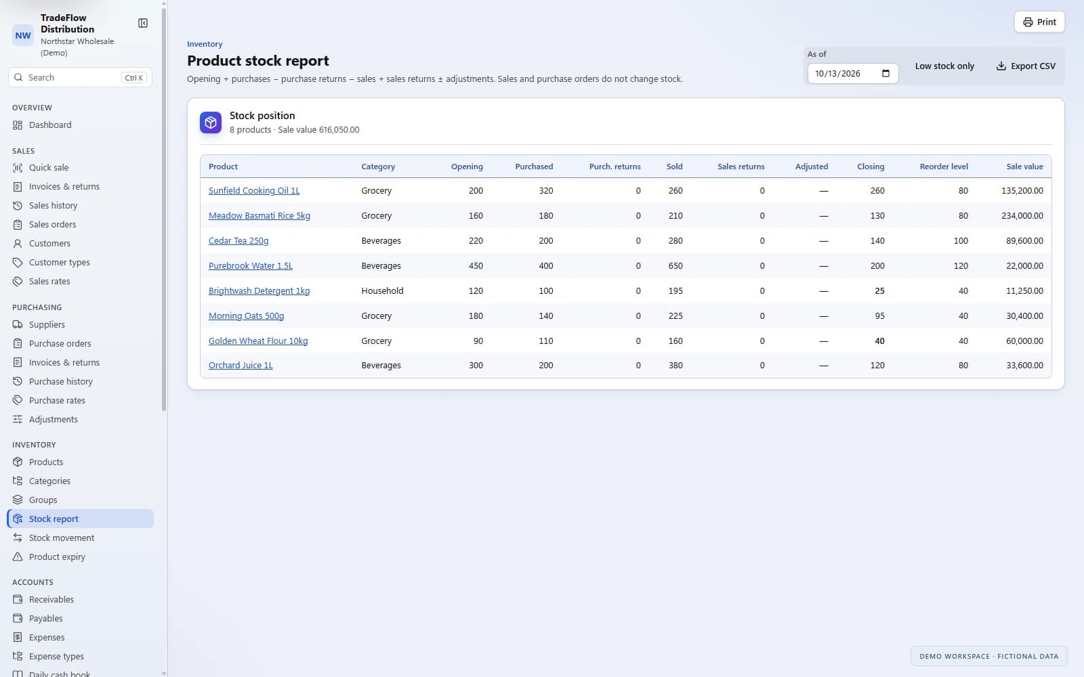Click the Search field in the sidebar
1084x677 pixels.
coord(80,77)
